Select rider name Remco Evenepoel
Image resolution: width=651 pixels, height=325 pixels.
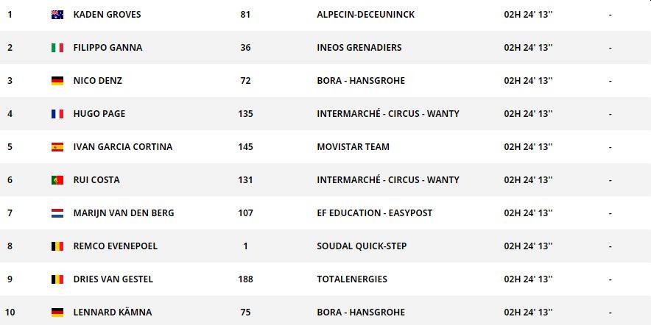115,246
